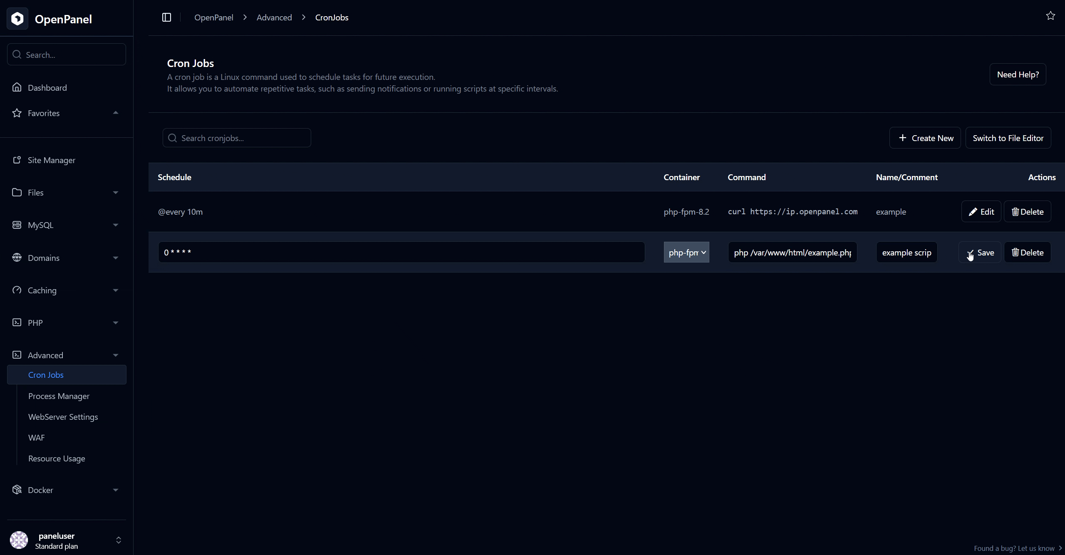This screenshot has width=1065, height=555.
Task: Click the name field with example script
Action: 906,253
